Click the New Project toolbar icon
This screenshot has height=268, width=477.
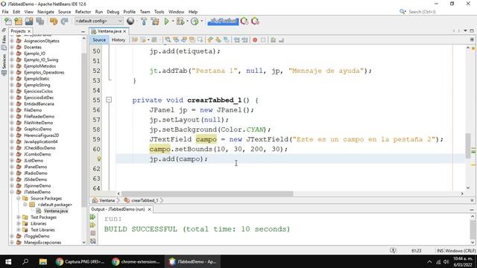[x=19, y=22]
